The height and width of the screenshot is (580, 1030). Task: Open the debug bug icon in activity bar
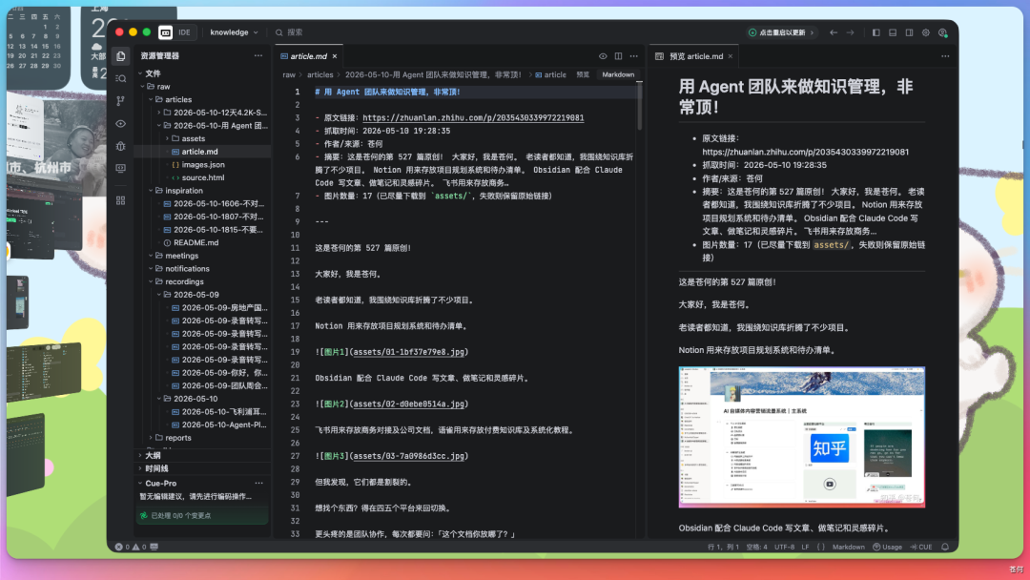tap(121, 146)
